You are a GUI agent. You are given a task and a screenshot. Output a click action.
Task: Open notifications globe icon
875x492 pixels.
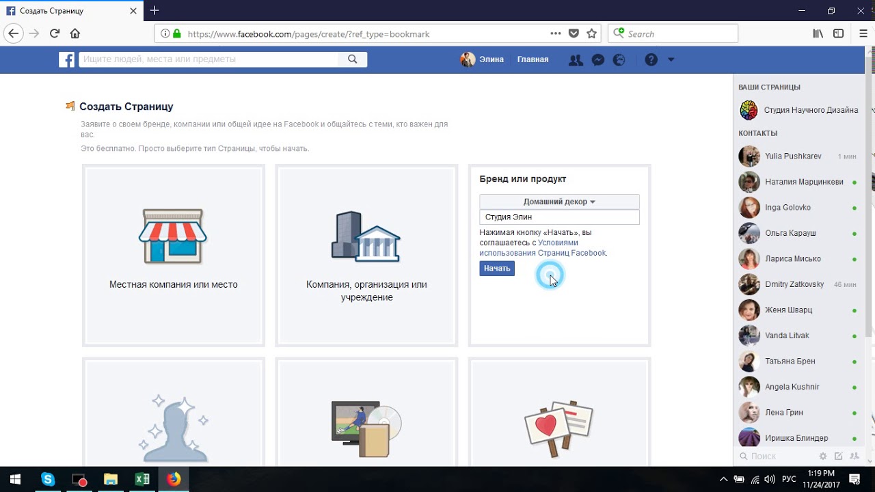point(619,60)
